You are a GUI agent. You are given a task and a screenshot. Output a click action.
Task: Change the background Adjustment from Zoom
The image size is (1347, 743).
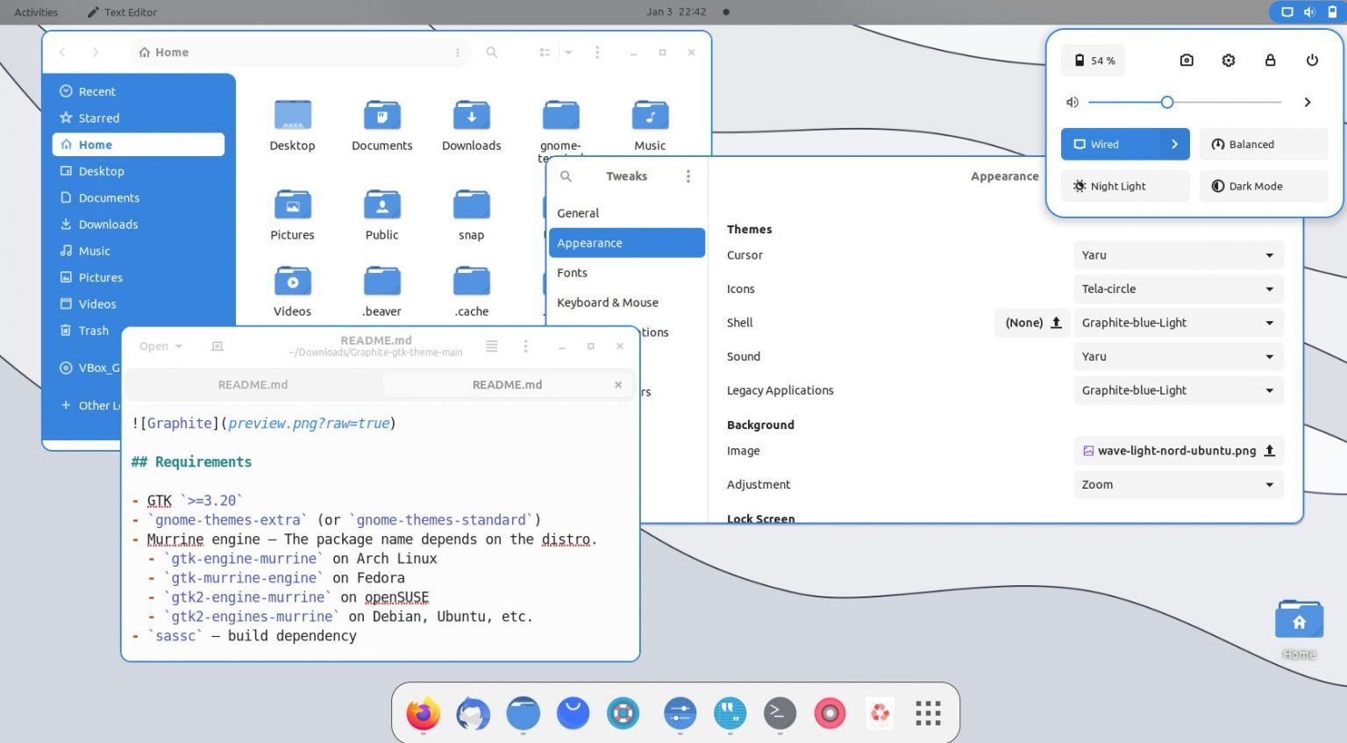[1178, 484]
